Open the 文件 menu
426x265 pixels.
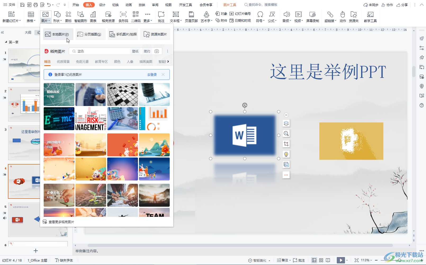(x=9, y=5)
